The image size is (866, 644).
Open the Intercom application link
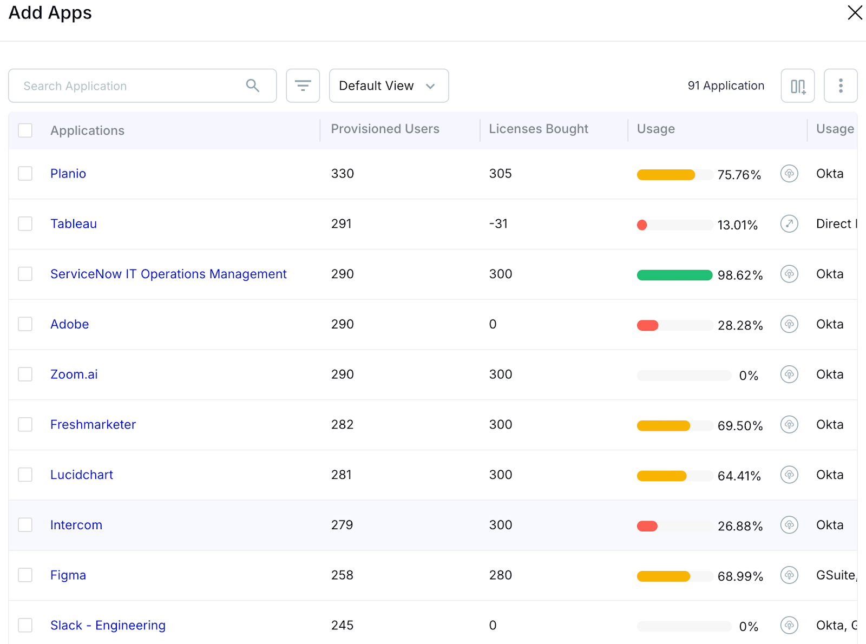click(76, 525)
